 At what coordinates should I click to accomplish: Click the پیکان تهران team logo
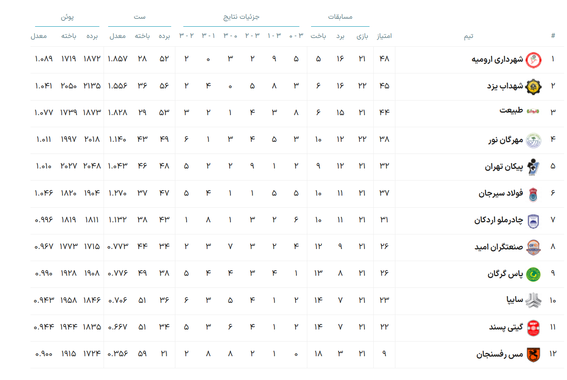(533, 167)
